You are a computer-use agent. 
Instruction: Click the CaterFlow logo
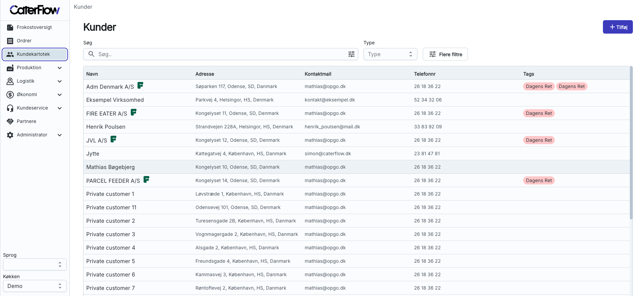(x=35, y=10)
